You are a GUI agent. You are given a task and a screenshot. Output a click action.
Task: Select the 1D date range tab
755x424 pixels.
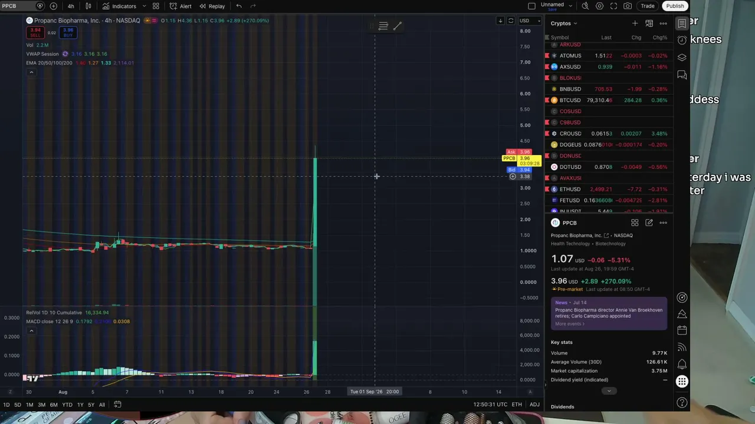point(6,405)
